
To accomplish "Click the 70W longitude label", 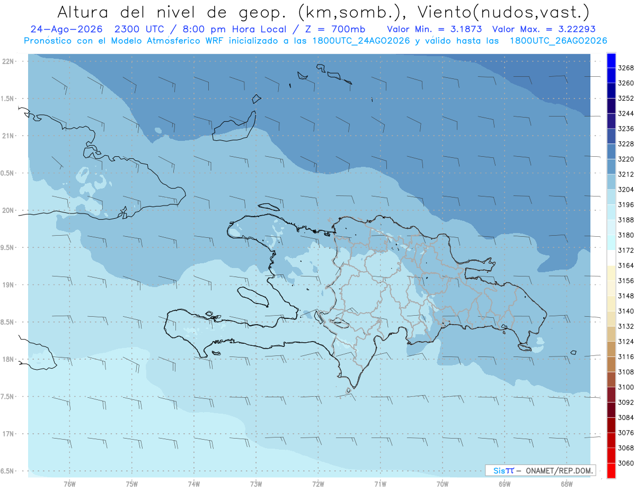I will click(443, 484).
